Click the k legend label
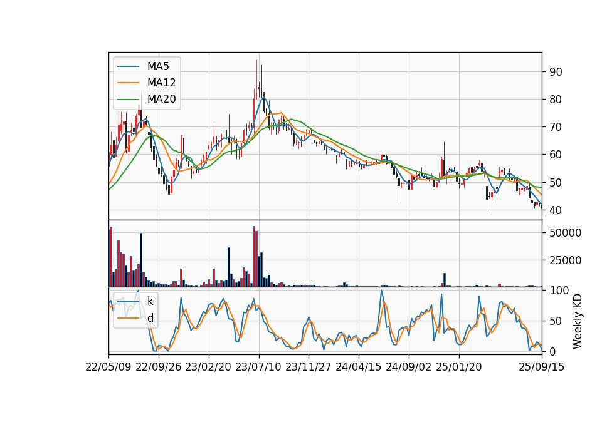 pos(150,301)
